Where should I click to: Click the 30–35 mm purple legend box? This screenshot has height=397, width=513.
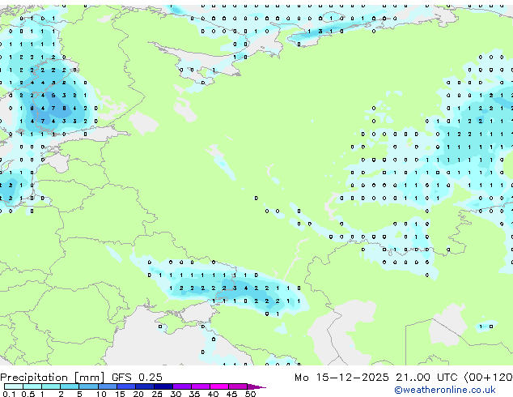(182, 386)
